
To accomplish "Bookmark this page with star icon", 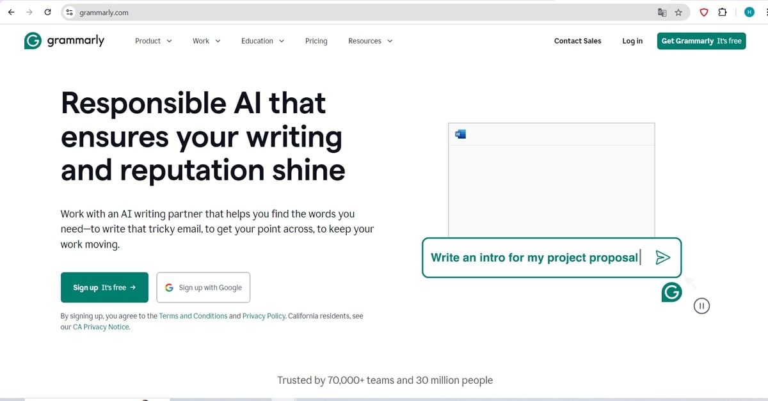I will [678, 12].
